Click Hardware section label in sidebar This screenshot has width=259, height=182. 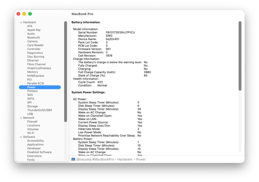(x=29, y=22)
